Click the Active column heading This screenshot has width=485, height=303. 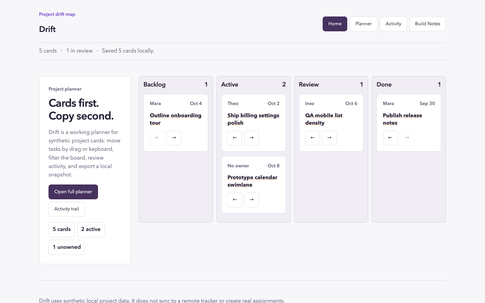[230, 85]
